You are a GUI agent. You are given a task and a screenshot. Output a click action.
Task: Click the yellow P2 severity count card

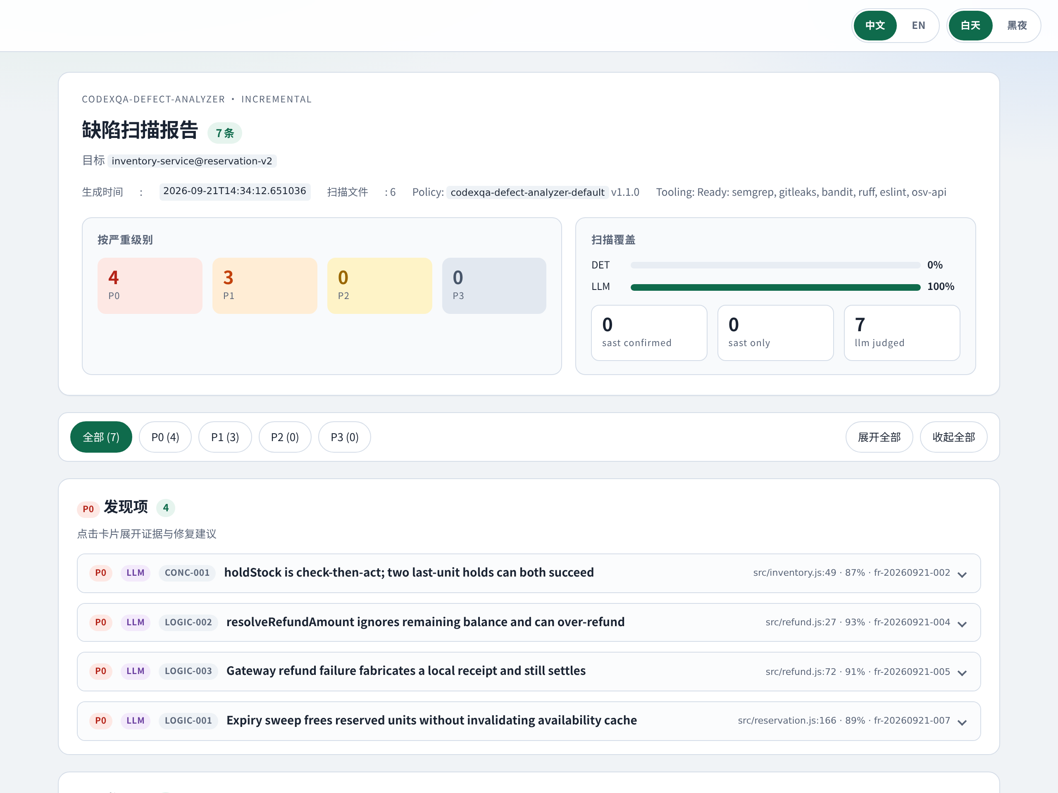(x=379, y=286)
